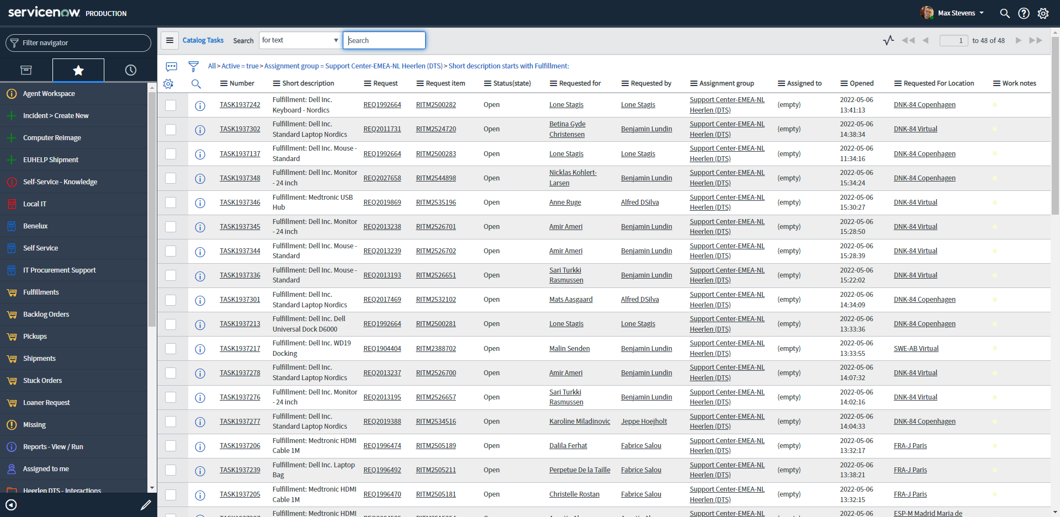Select the favorites star tab

click(78, 70)
